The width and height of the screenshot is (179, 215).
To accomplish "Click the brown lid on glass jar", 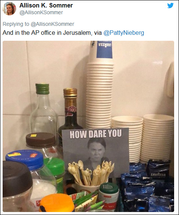I will click(41, 140).
